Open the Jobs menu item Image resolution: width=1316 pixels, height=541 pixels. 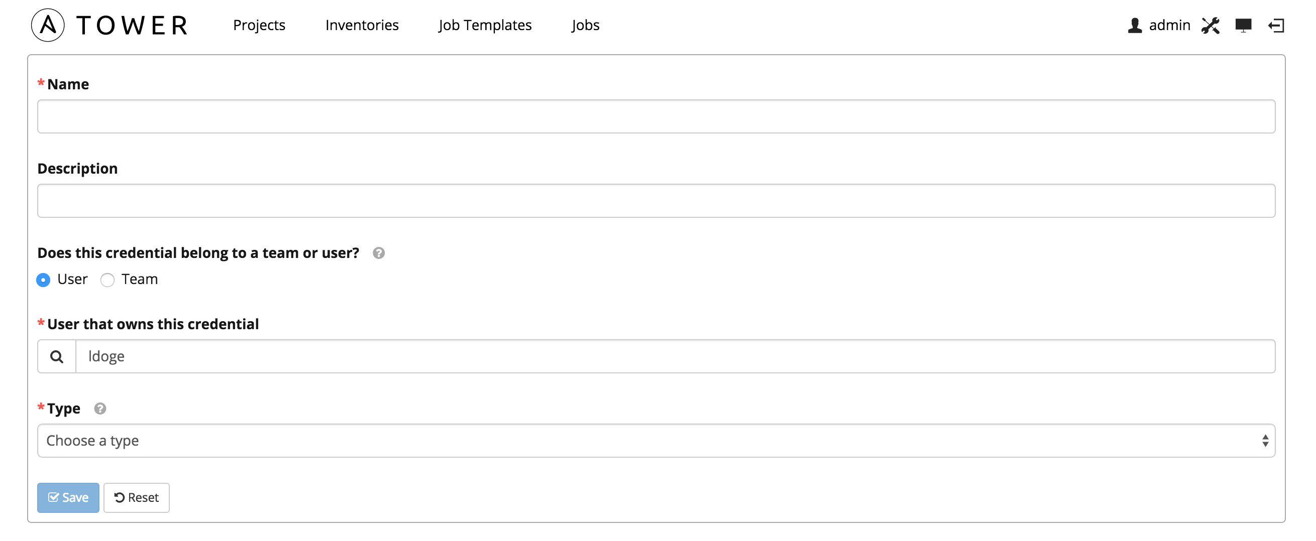pyautogui.click(x=586, y=25)
